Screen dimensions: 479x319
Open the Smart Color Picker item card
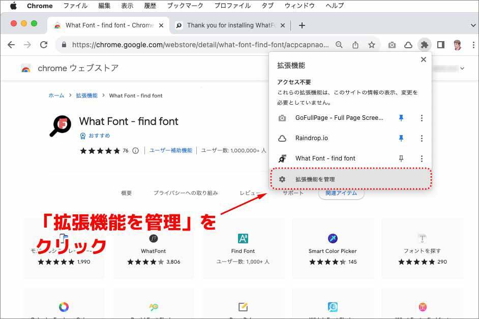tap(333, 249)
